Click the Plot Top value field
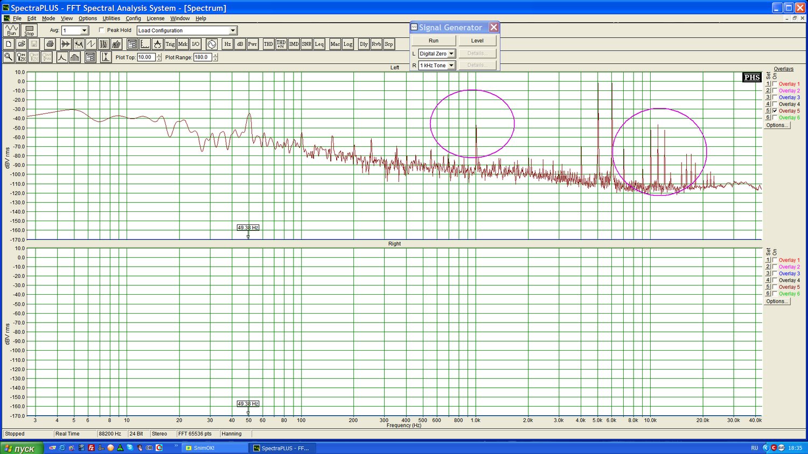This screenshot has width=808, height=454. pos(145,58)
